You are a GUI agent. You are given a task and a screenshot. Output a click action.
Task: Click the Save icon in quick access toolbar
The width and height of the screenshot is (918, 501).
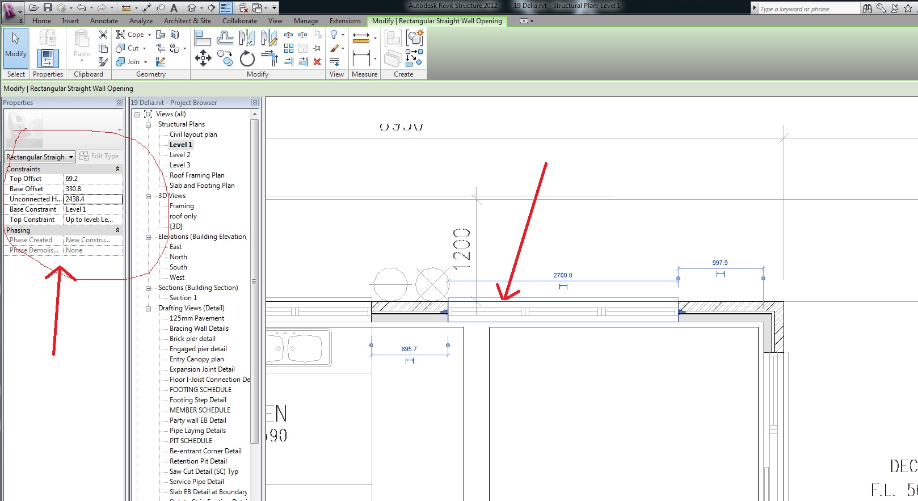tap(48, 7)
